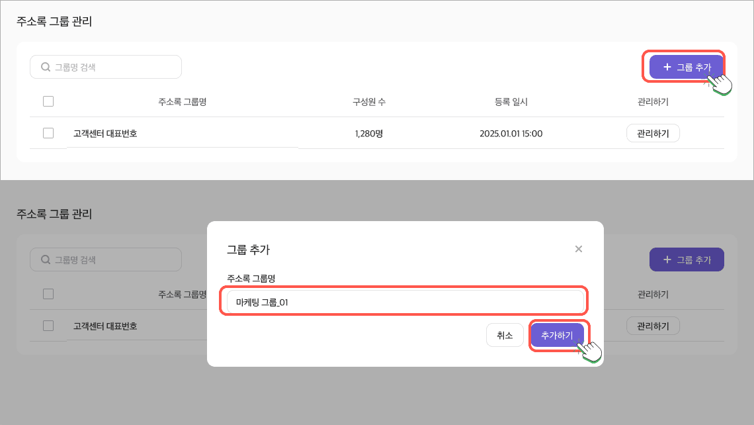This screenshot has width=754, height=425.
Task: Check the 고객센터 대표번호 row checkbox in the undimmed table
Action: (48, 133)
